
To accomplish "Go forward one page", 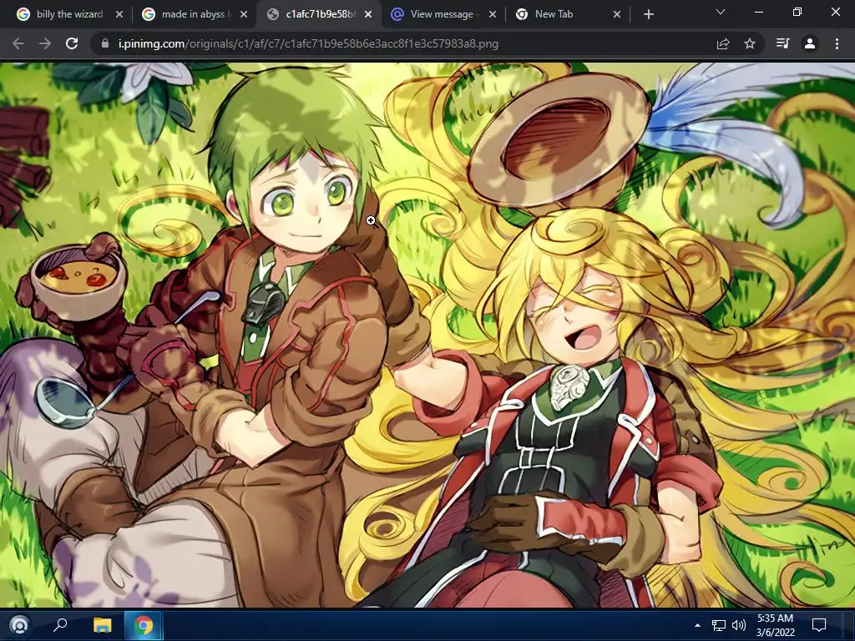I will click(45, 43).
